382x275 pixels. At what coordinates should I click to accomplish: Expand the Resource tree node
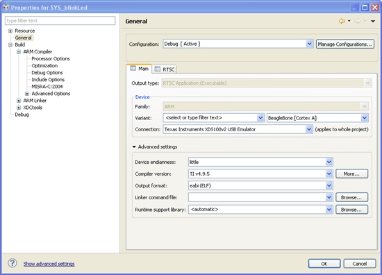[10, 31]
